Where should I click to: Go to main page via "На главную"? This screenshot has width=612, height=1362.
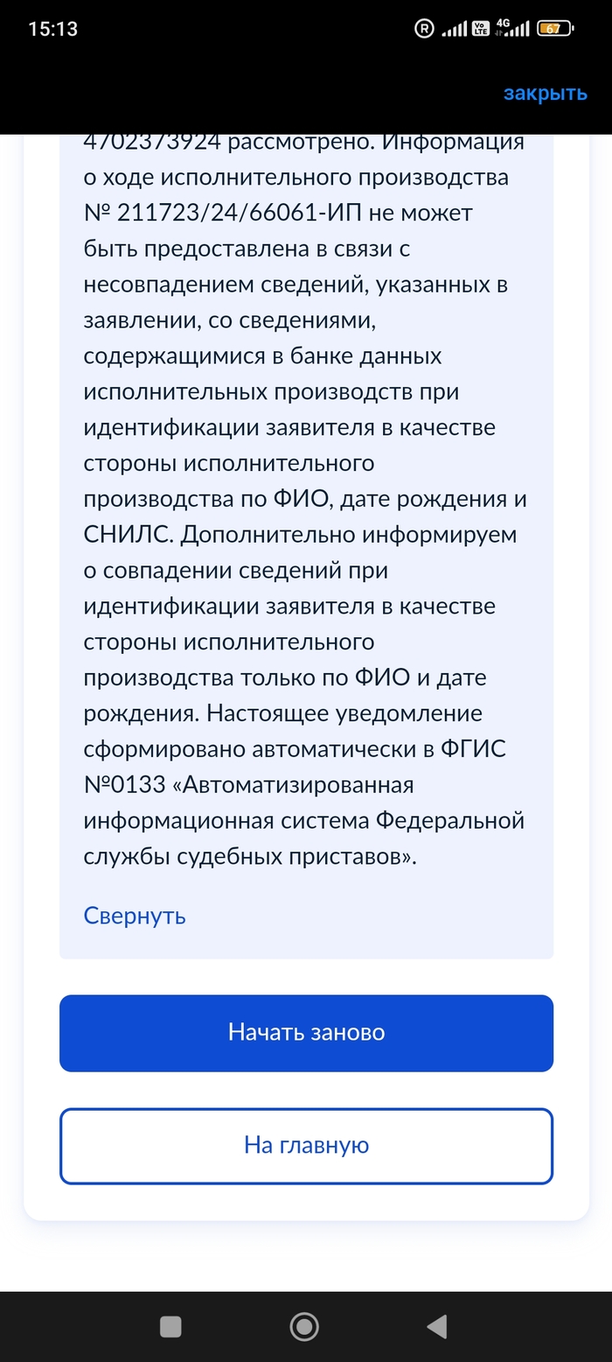[x=306, y=1145]
